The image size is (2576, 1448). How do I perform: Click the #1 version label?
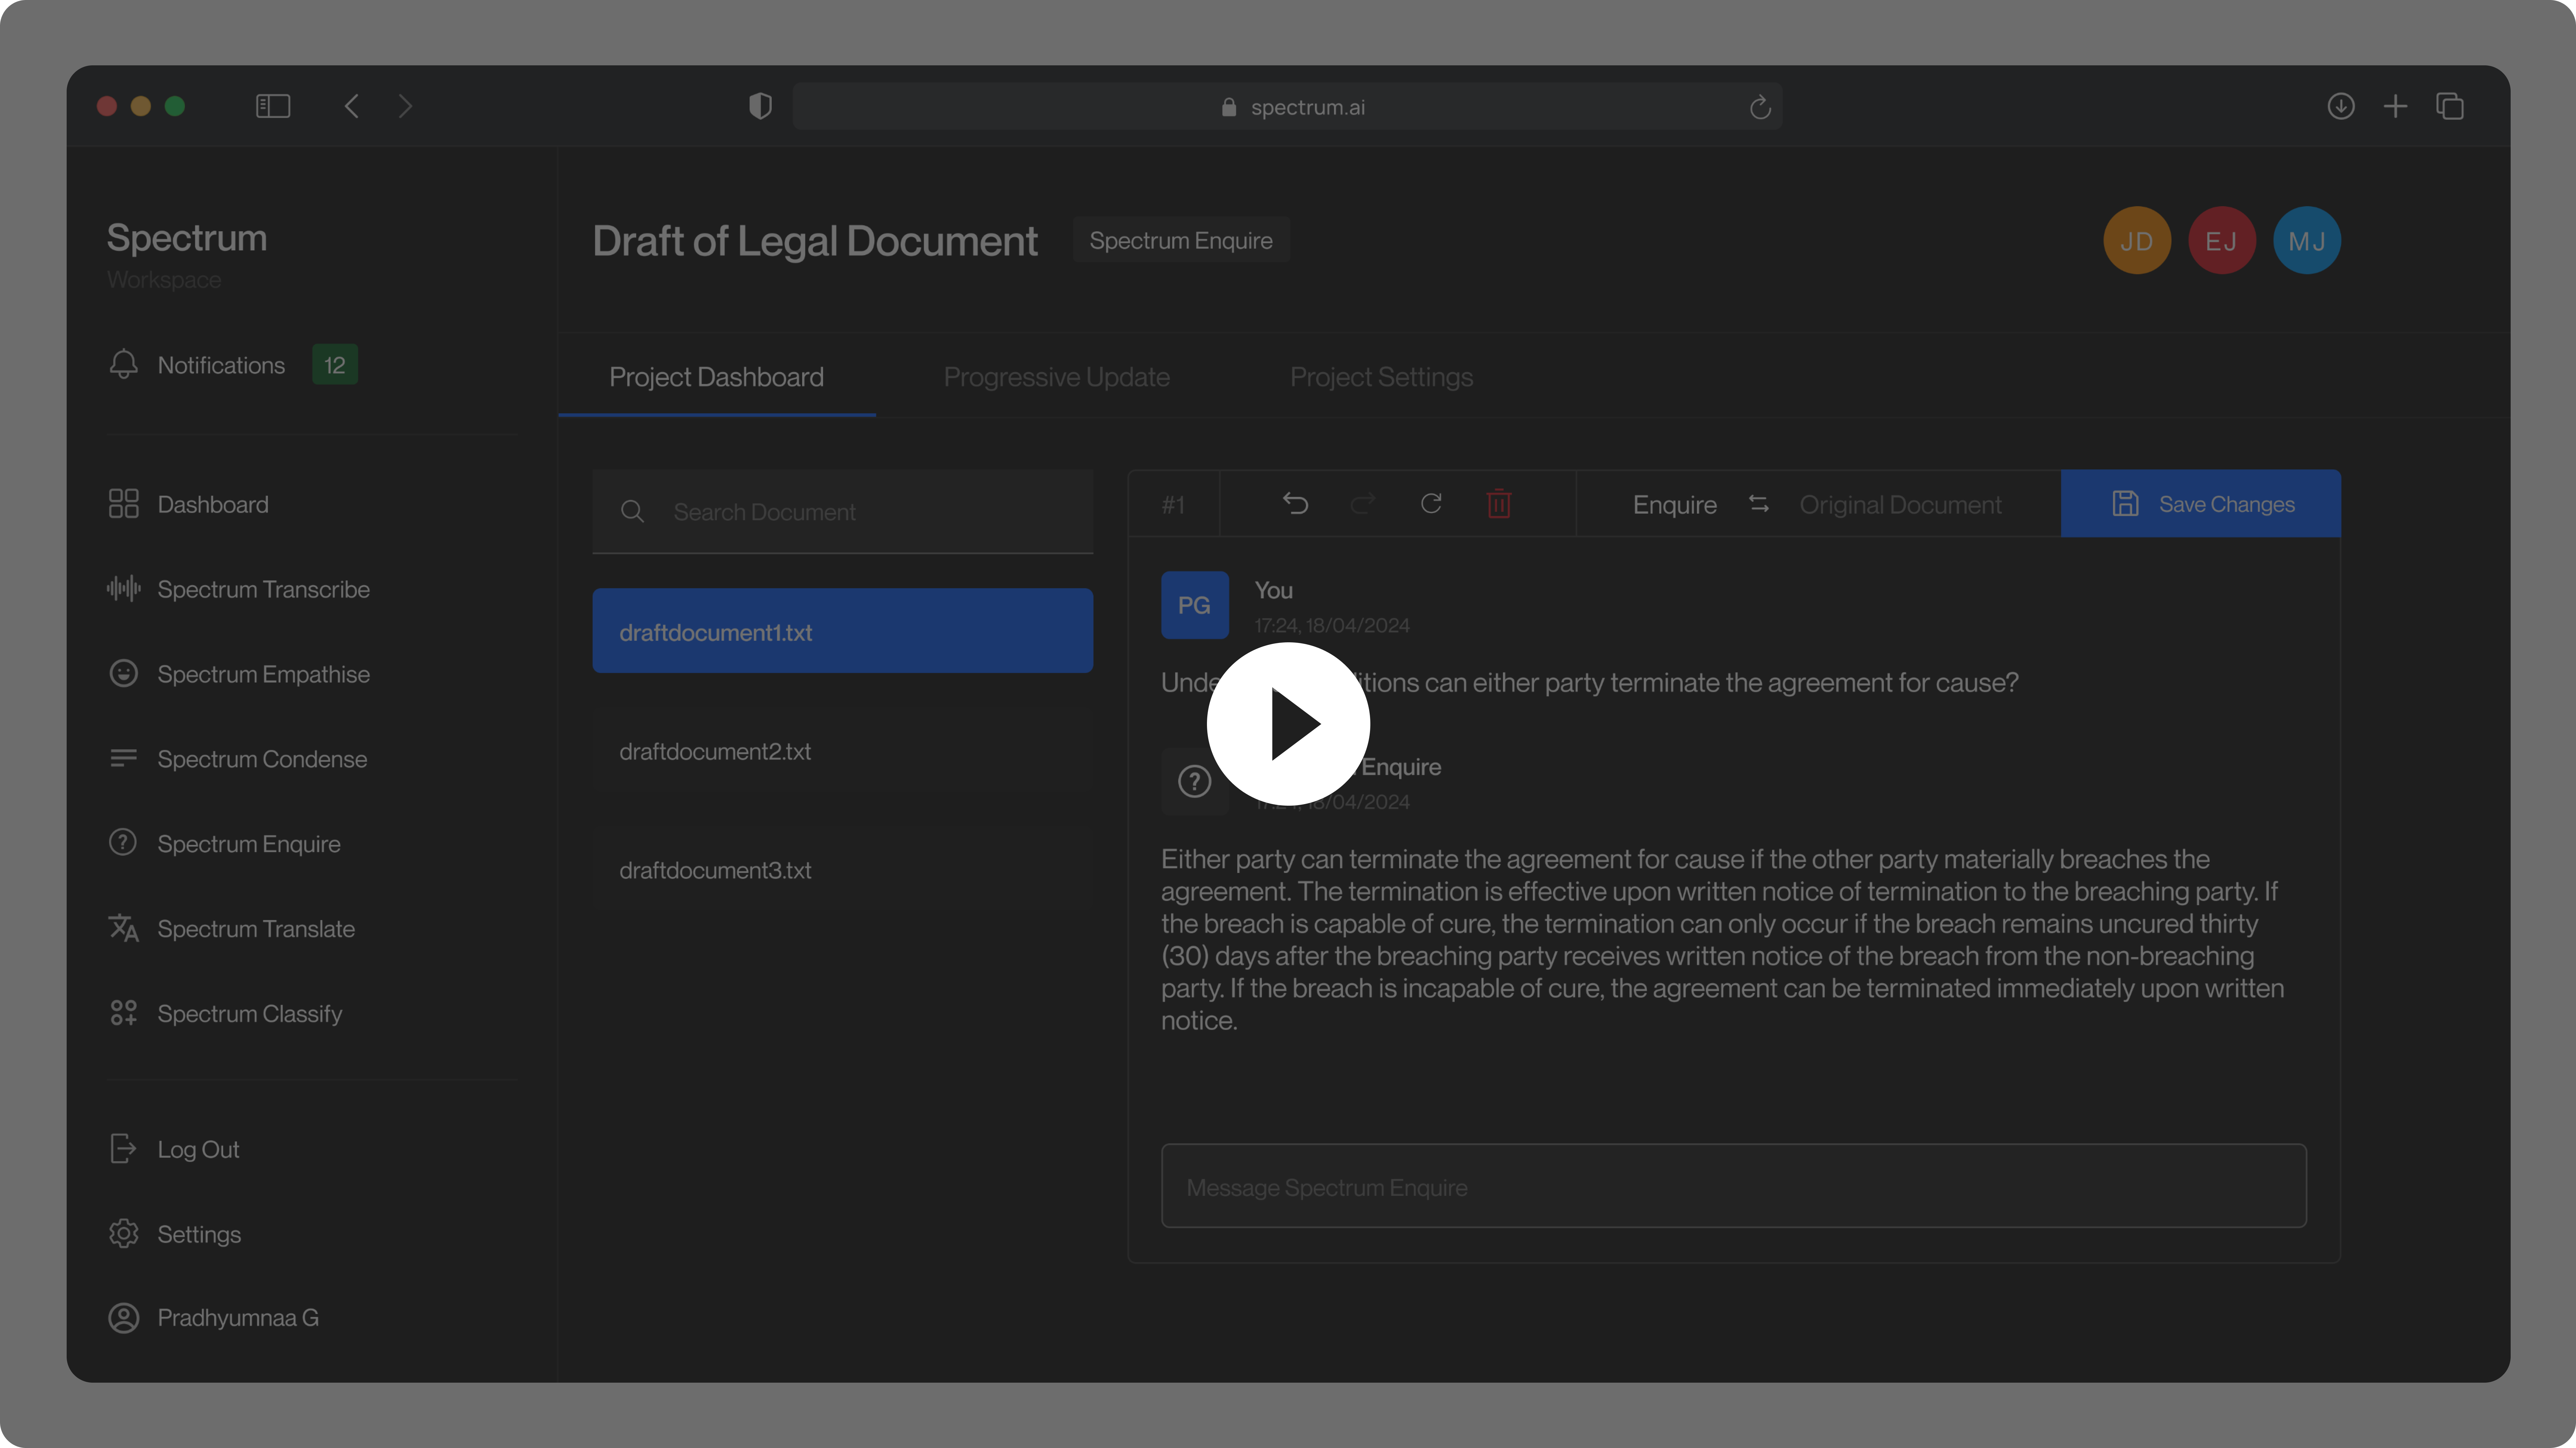tap(1173, 505)
